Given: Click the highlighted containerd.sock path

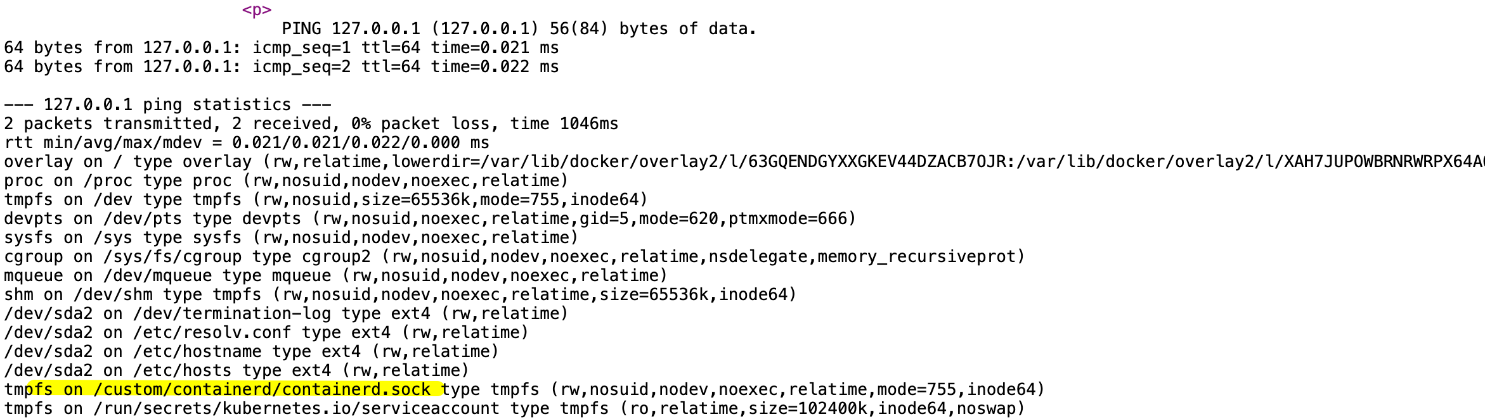Looking at the screenshot, I should [x=261, y=390].
